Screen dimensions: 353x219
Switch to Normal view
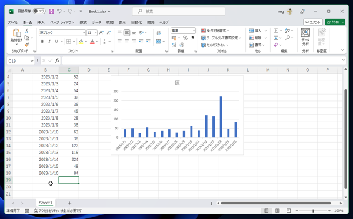pyautogui.click(x=267, y=211)
